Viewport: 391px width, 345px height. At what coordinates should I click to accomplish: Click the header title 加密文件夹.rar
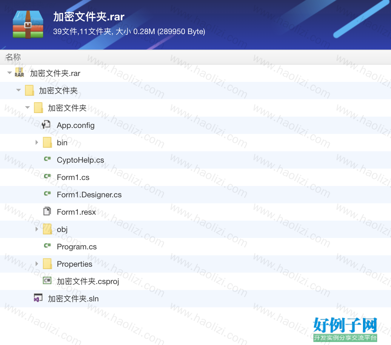pyautogui.click(x=89, y=17)
